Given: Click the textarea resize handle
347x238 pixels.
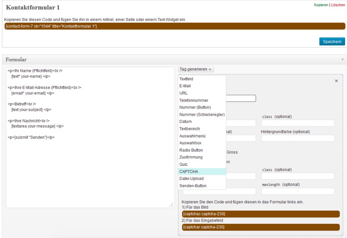Looking at the screenshot, I should tap(171, 205).
